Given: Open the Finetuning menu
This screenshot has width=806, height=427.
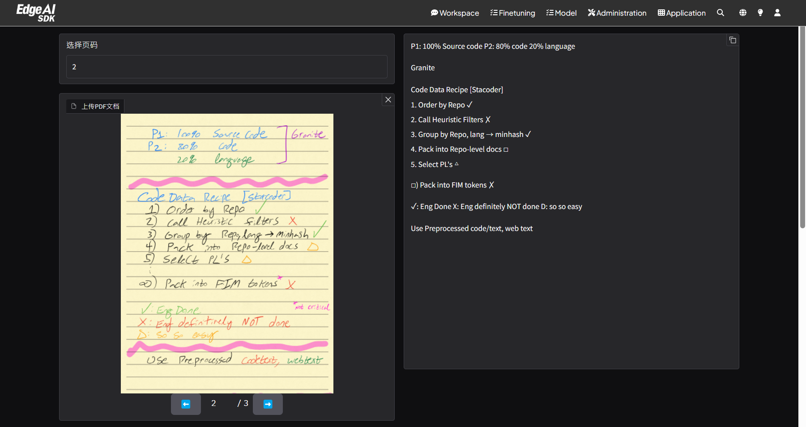Looking at the screenshot, I should (512, 13).
